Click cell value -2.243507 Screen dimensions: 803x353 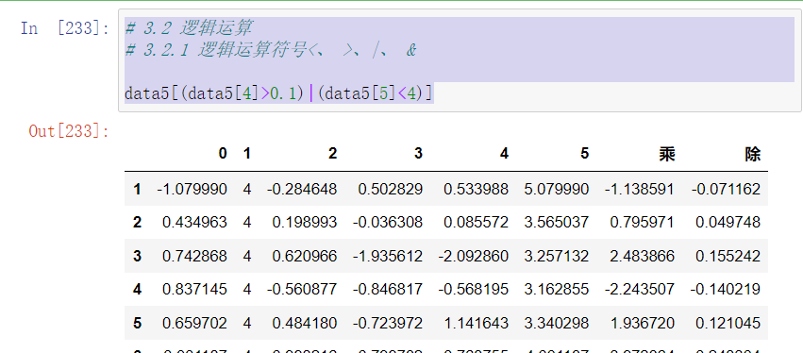(640, 290)
